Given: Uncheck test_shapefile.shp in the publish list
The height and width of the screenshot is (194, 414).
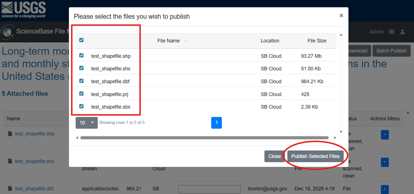Looking at the screenshot, I should (81, 55).
